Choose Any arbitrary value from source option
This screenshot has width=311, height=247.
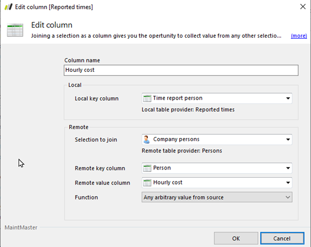coord(217,197)
